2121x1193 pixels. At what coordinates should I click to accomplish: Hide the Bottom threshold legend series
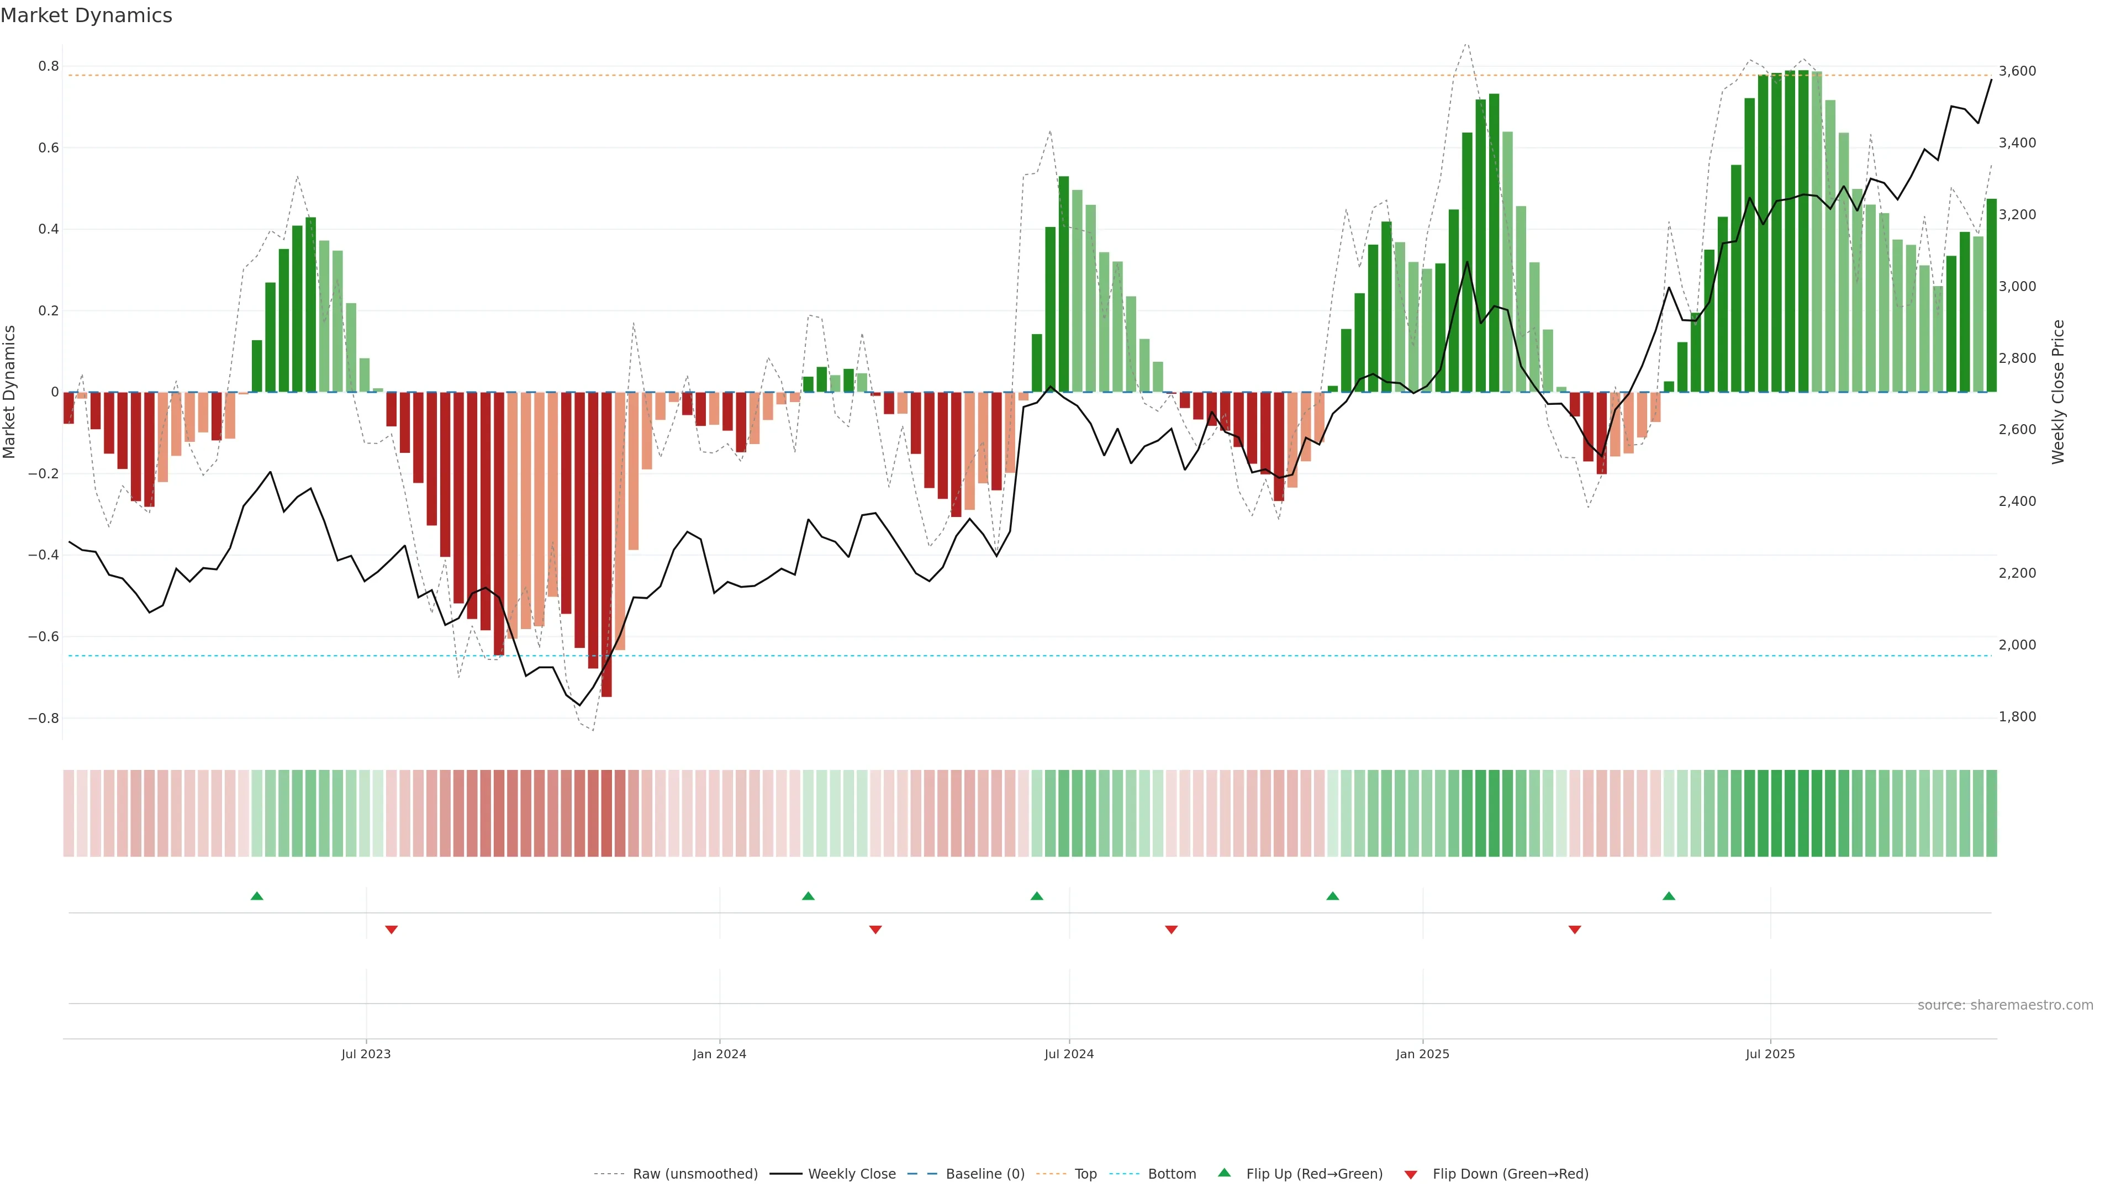coord(1172,1174)
